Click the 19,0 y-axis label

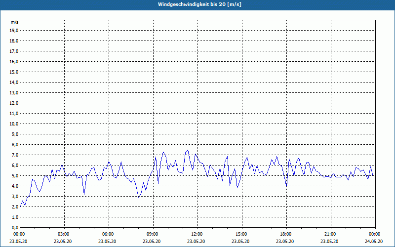point(14,31)
